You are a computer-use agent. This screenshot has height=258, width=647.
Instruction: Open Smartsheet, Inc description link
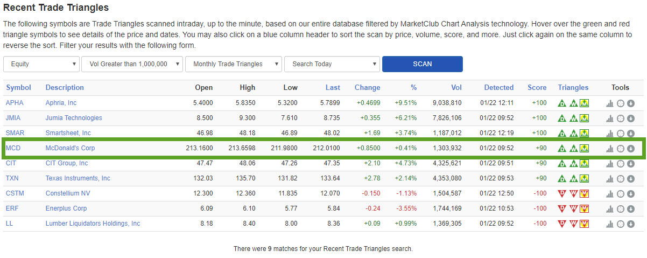68,133
